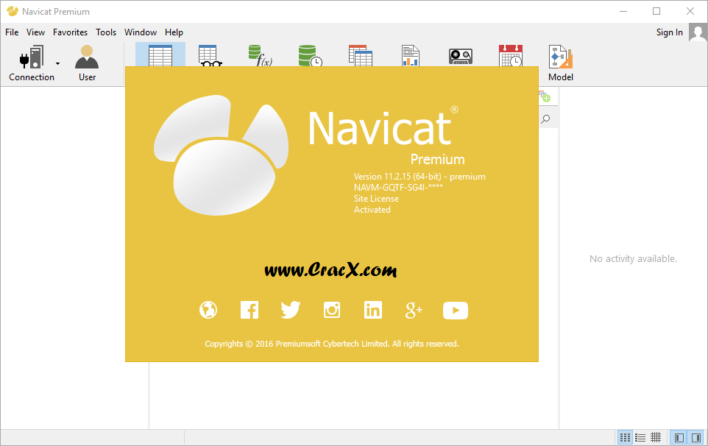Click the 'NAVM-GQTF-SG4I-****' license key text
Image resolution: width=708 pixels, height=446 pixels.
(398, 188)
